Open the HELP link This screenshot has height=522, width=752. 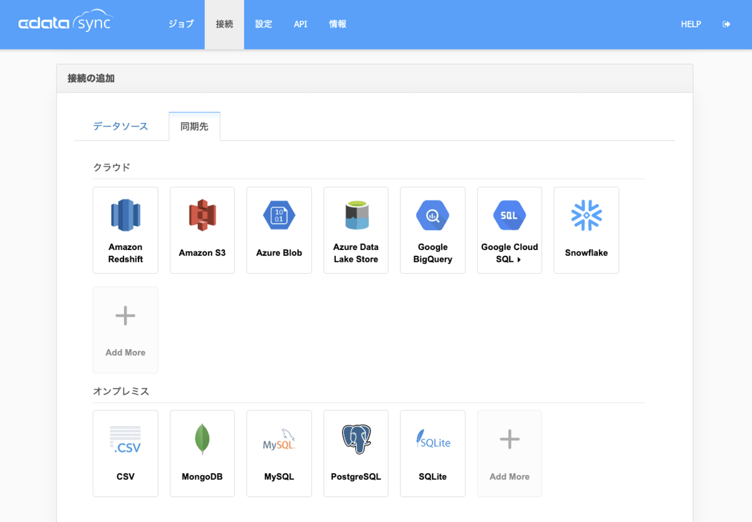click(691, 24)
